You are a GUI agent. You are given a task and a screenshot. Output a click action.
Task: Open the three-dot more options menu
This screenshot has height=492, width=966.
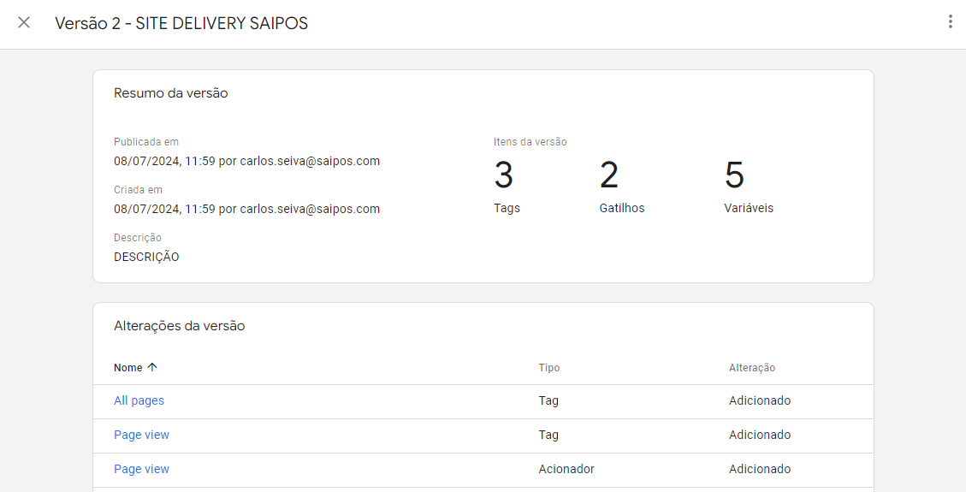tap(950, 22)
